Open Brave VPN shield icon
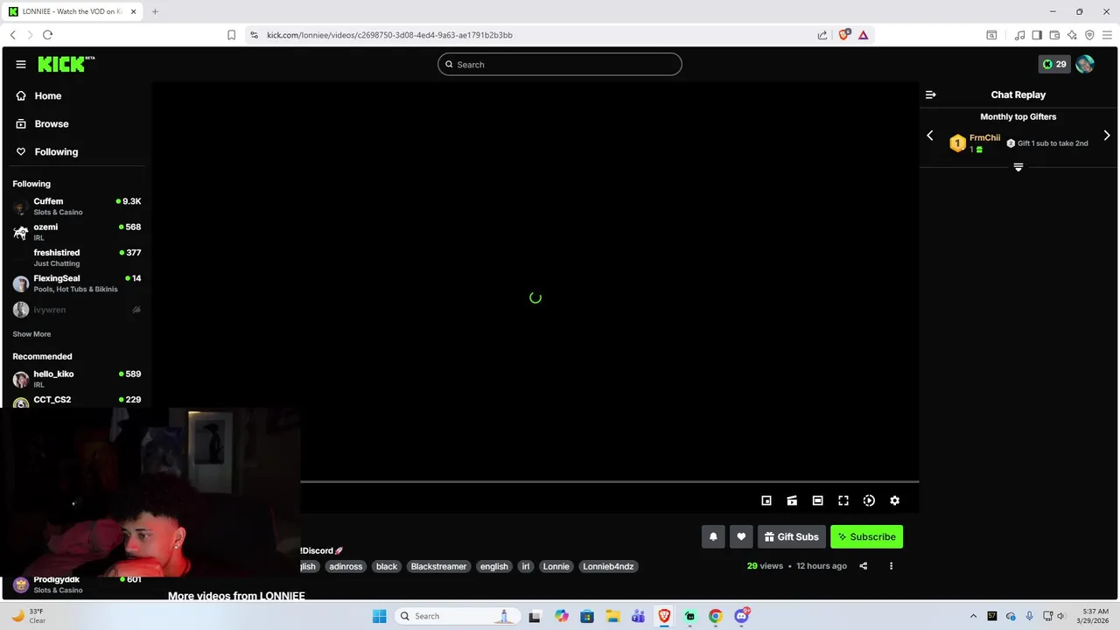Screen dimensions: 1120x630 tap(1089, 35)
